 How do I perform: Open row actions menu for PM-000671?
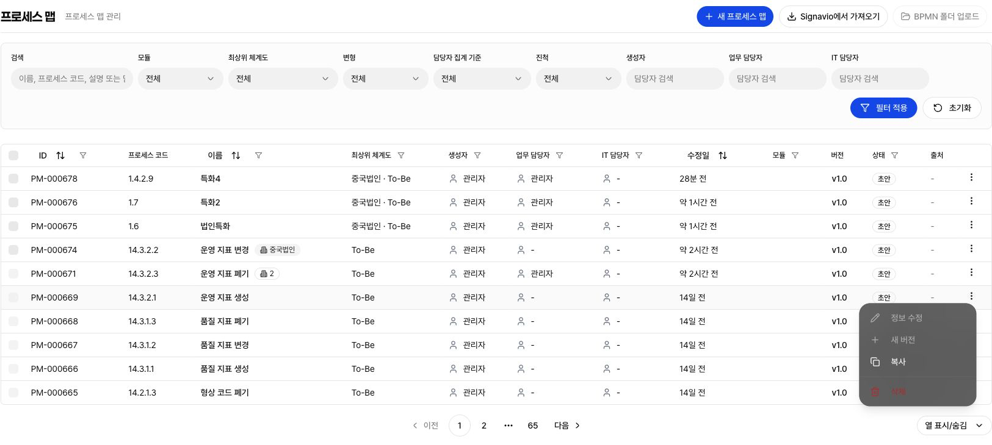[971, 272]
